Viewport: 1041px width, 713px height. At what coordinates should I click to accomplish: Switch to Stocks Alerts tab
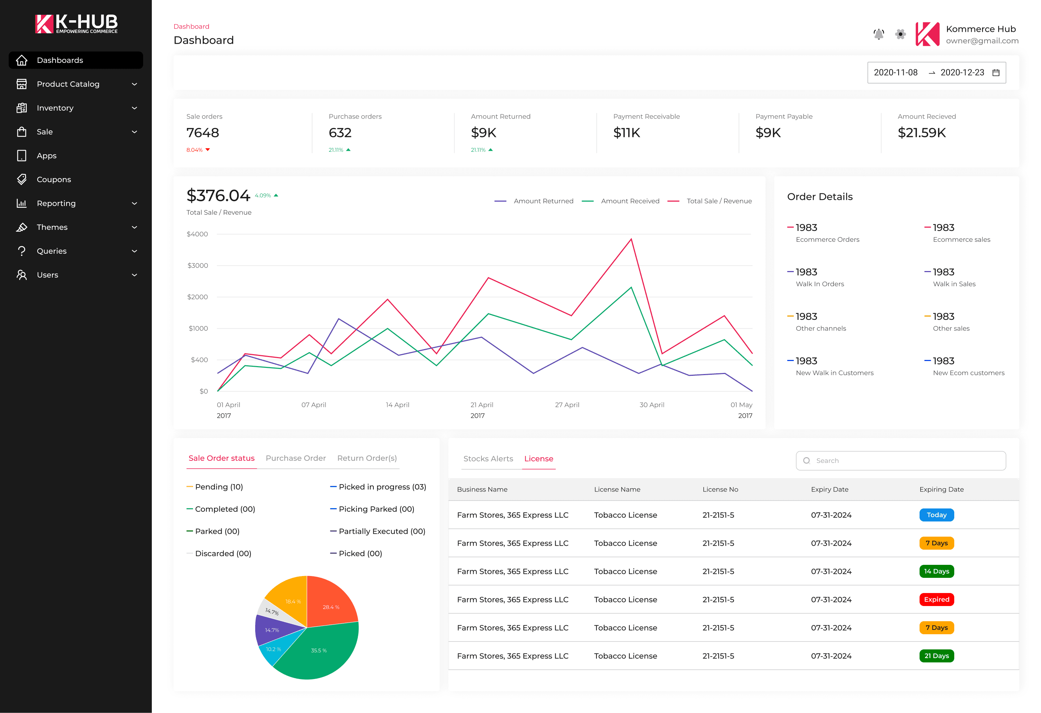[488, 459]
